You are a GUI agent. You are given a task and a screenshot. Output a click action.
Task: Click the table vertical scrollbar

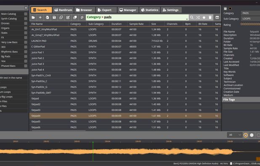221,75
